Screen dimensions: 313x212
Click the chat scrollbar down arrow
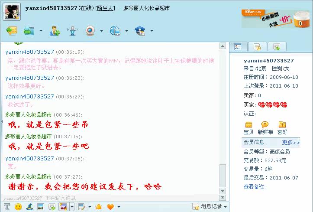(x=223, y=191)
